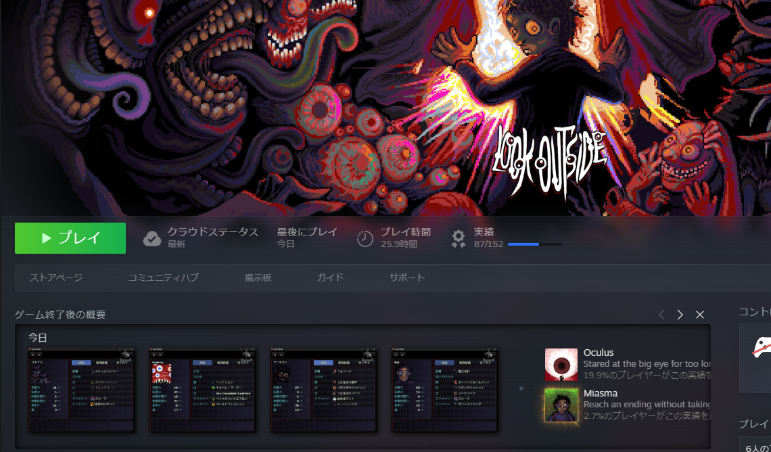Open the first screenshot thumbnail

tap(81, 390)
